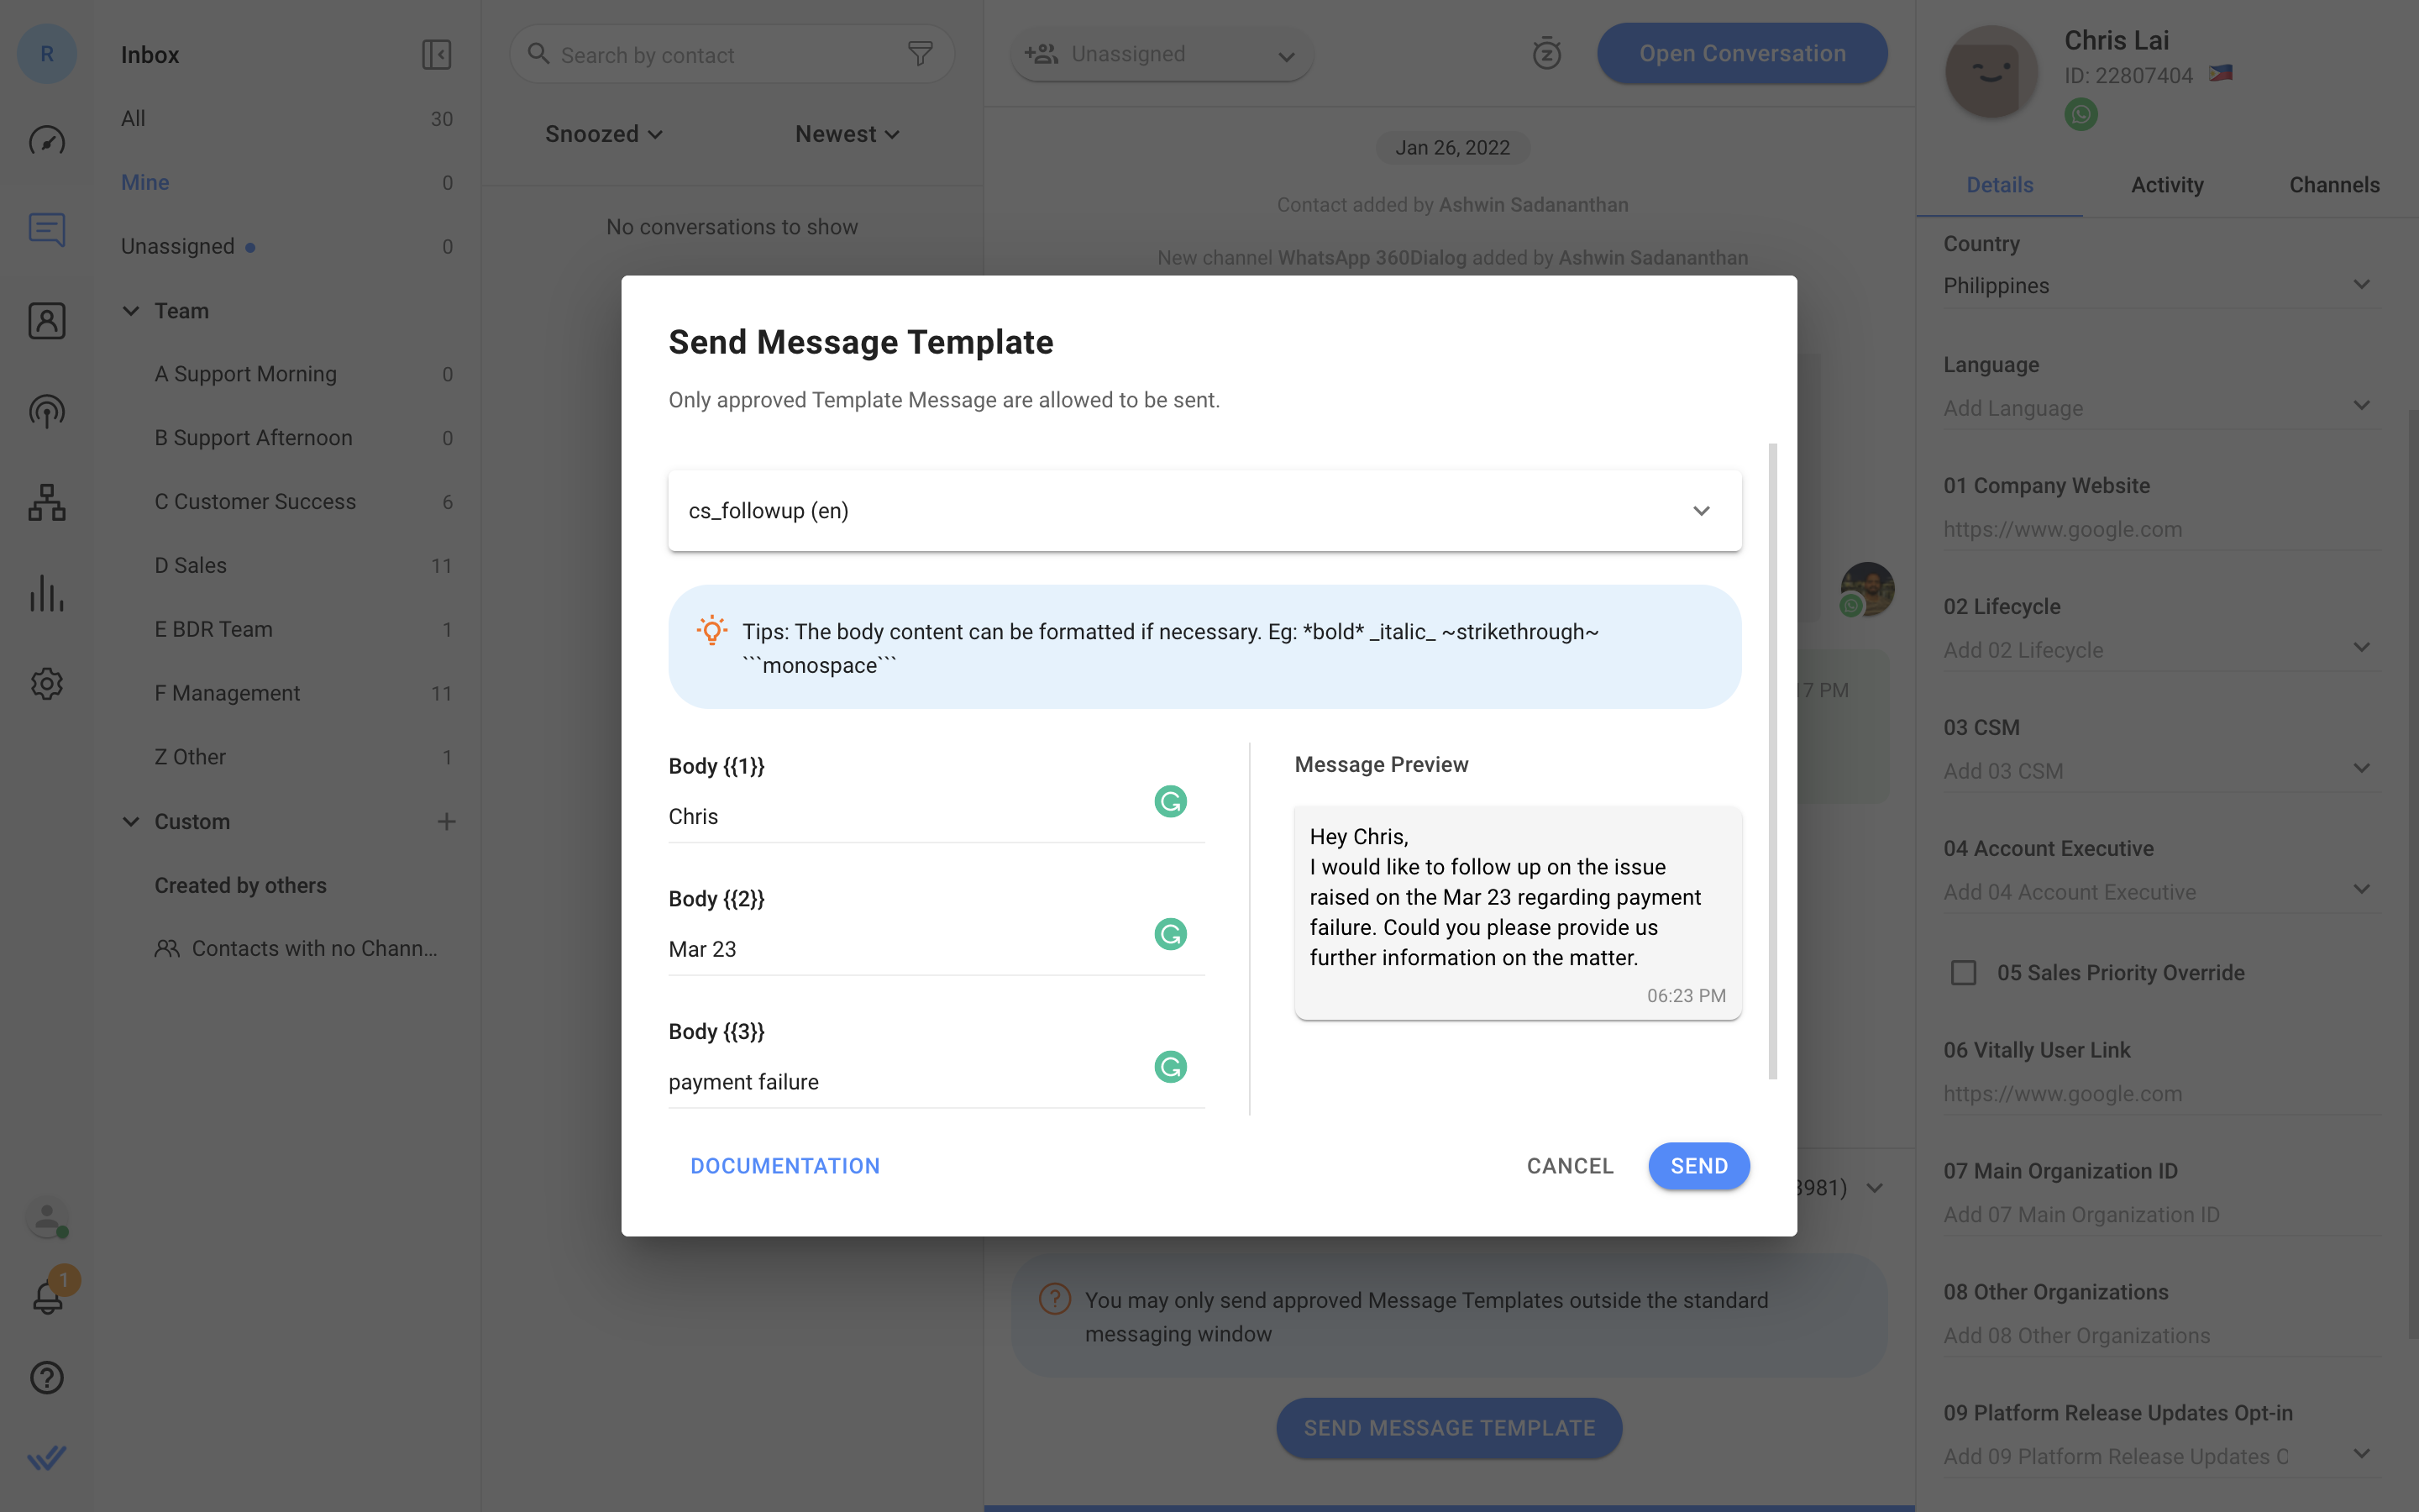
Task: Switch to the Activity tab
Action: (2166, 185)
